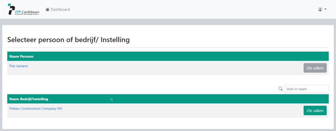This screenshot has height=131, width=336.
Task: Open the Pieters Construction Company NV link
Action: [36, 108]
